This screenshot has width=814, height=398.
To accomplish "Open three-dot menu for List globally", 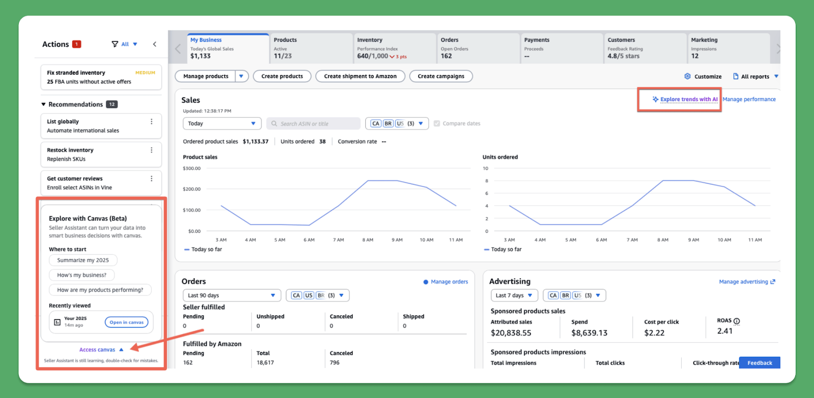I will click(x=151, y=122).
